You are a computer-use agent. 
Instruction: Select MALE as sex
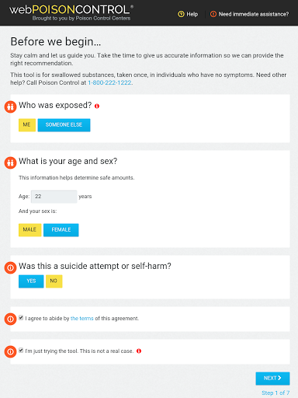click(x=29, y=230)
